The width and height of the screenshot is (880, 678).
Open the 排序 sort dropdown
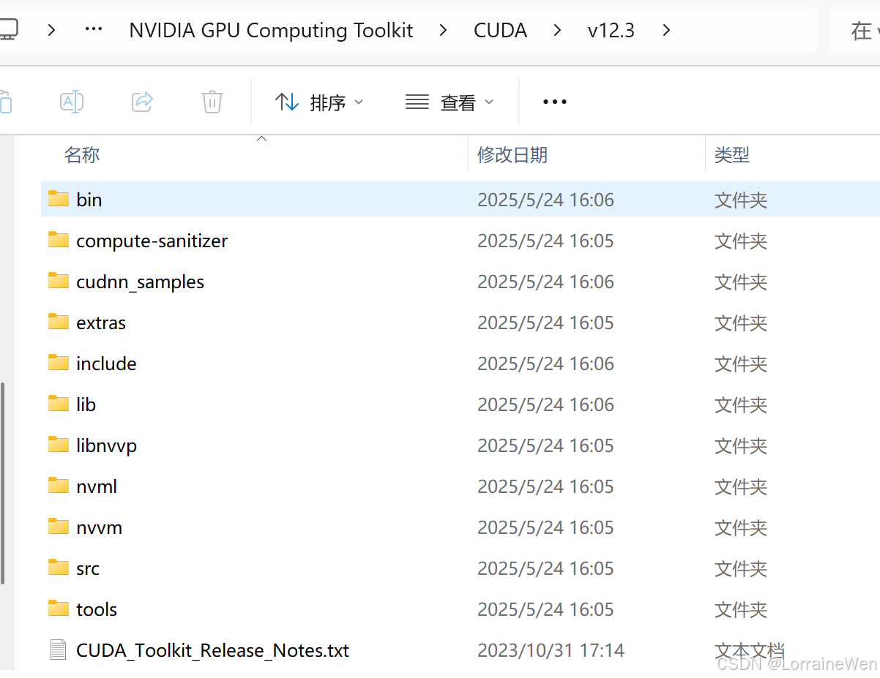[x=319, y=102]
